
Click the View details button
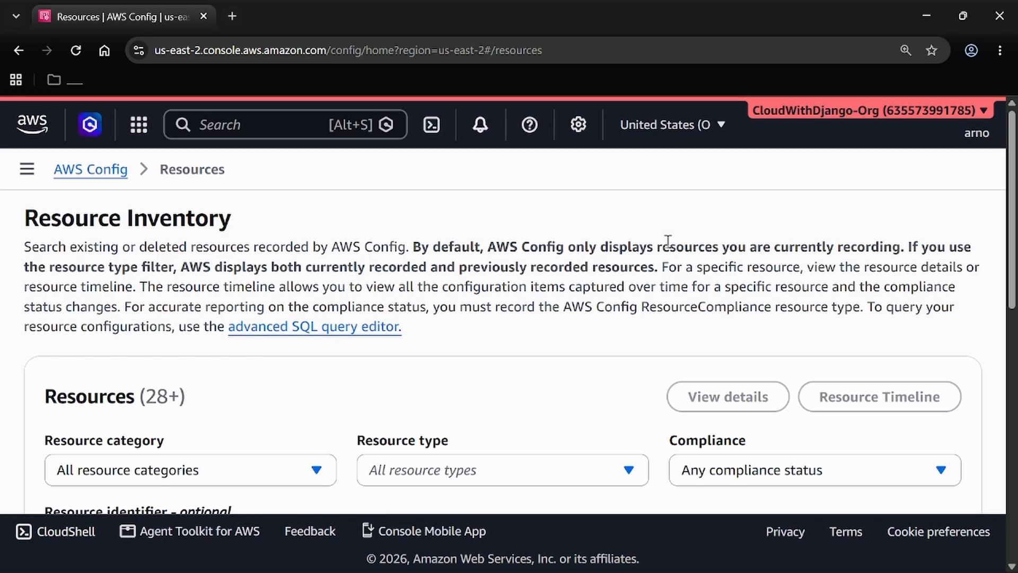point(728,397)
